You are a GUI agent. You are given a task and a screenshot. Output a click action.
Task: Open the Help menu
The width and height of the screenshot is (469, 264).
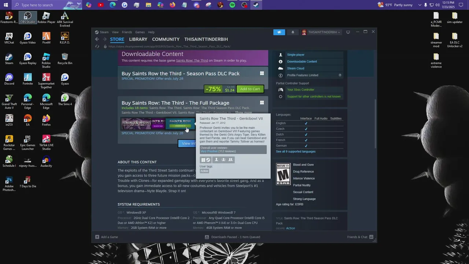151,32
